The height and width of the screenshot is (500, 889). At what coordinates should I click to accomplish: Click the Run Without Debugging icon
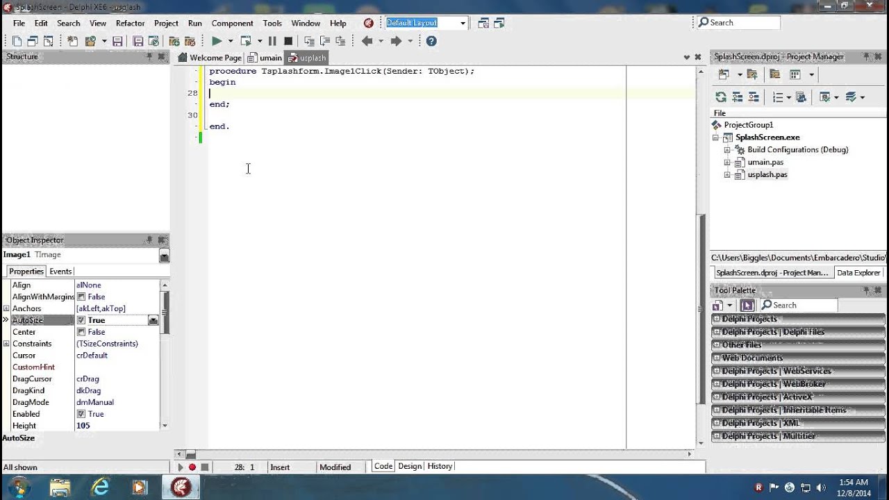pyautogui.click(x=245, y=41)
